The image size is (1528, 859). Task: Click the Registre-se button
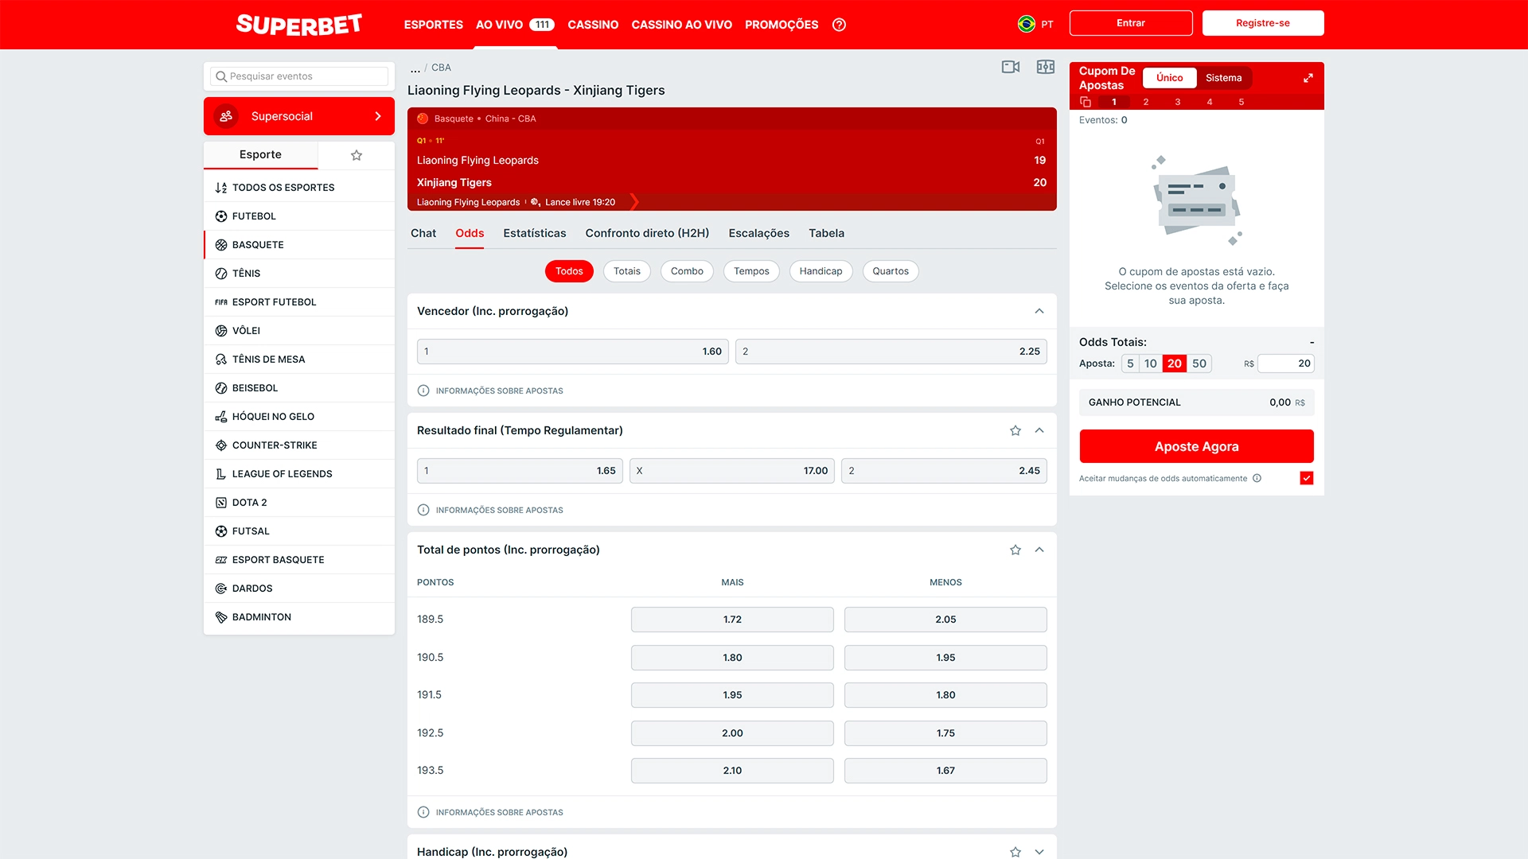(x=1263, y=23)
